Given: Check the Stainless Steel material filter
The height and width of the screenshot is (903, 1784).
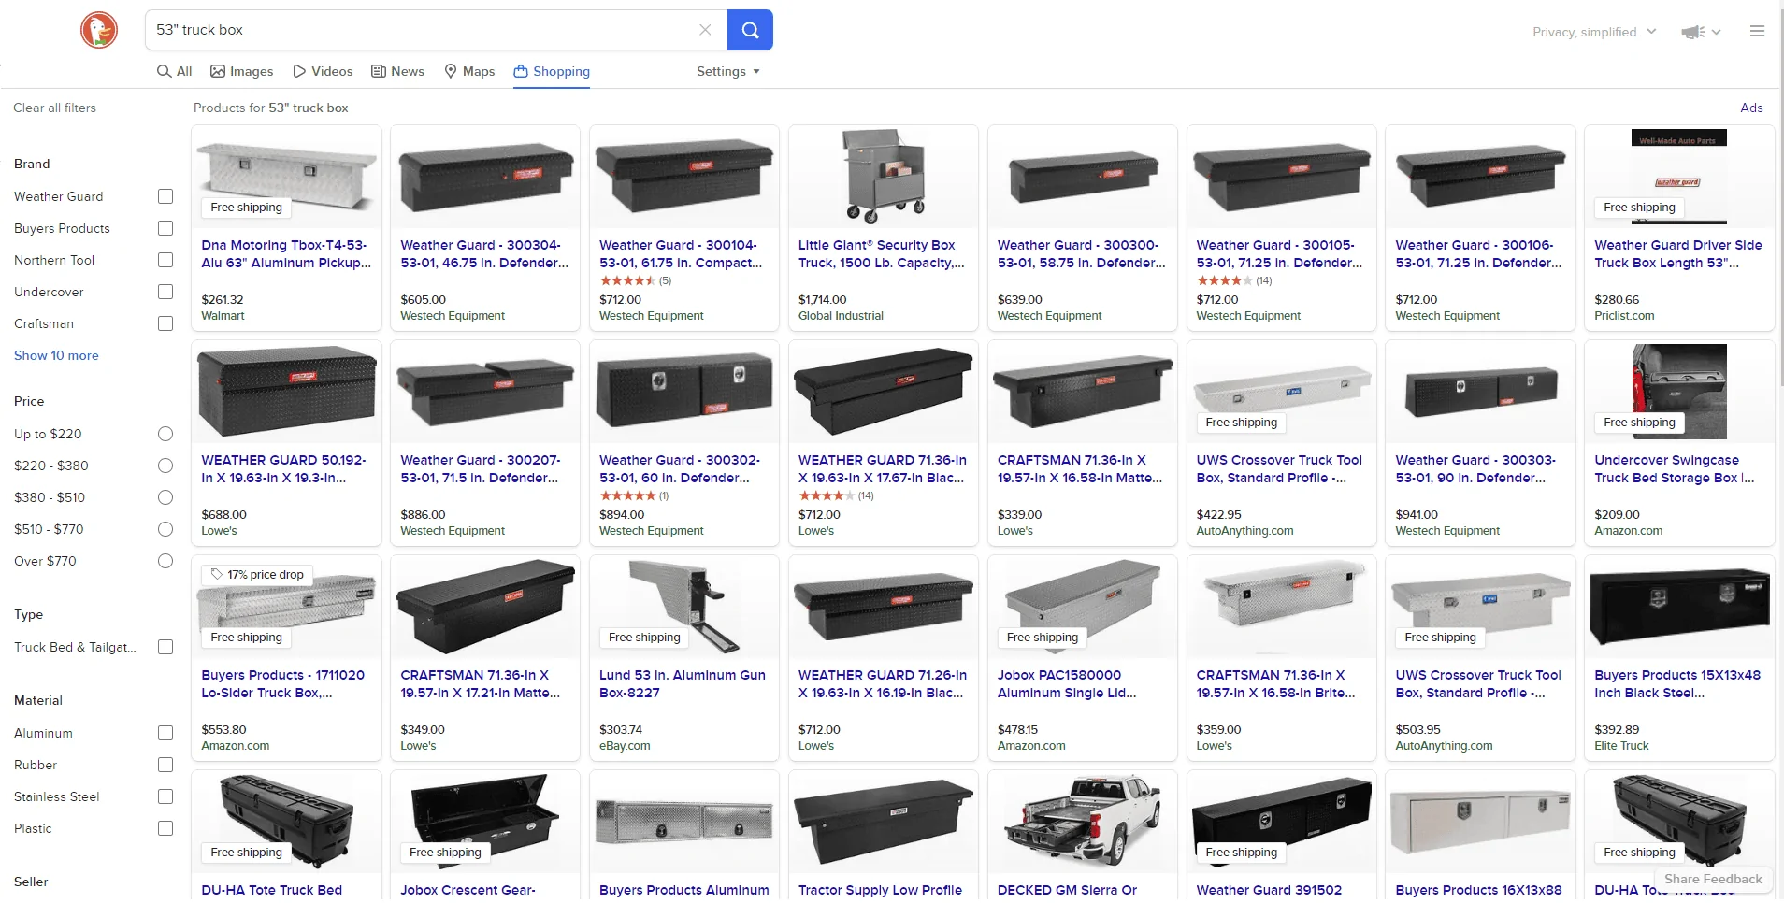Looking at the screenshot, I should point(165,796).
